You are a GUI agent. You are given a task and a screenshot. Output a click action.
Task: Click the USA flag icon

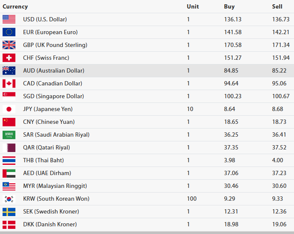(x=9, y=19)
